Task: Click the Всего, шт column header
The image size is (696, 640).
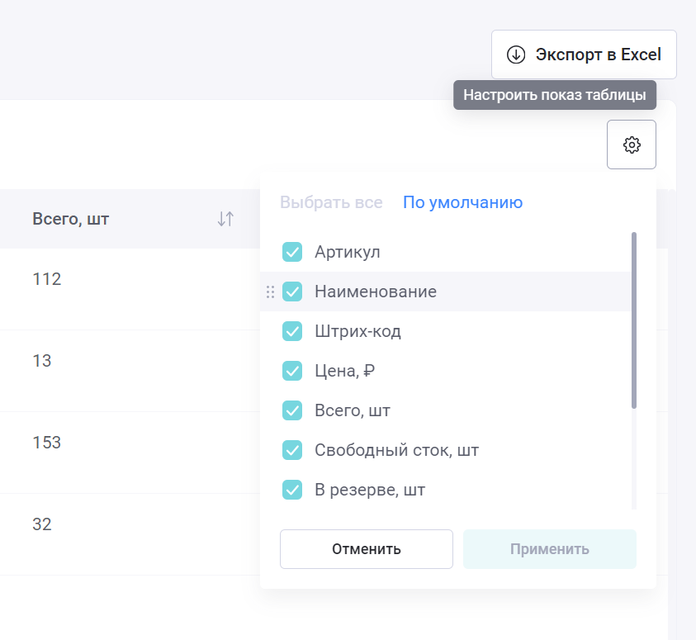Action: 70,219
